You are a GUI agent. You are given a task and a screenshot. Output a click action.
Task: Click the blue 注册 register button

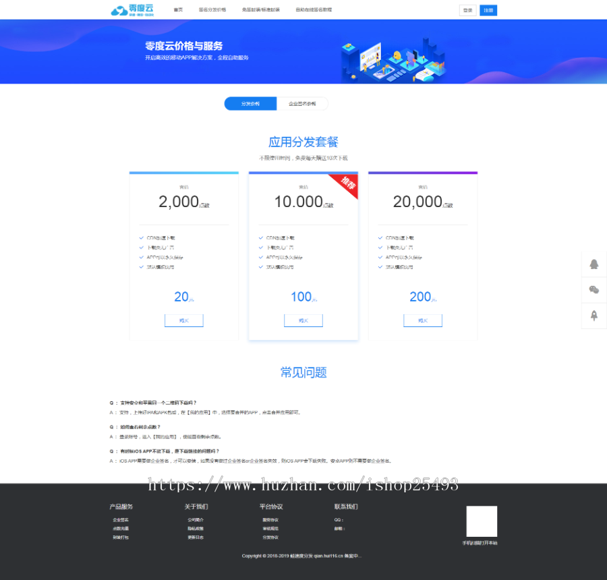coord(488,10)
